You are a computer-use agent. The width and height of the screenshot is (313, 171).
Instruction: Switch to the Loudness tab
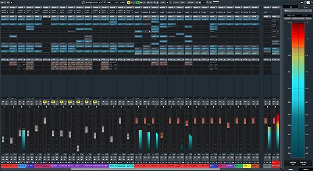(x=305, y=169)
